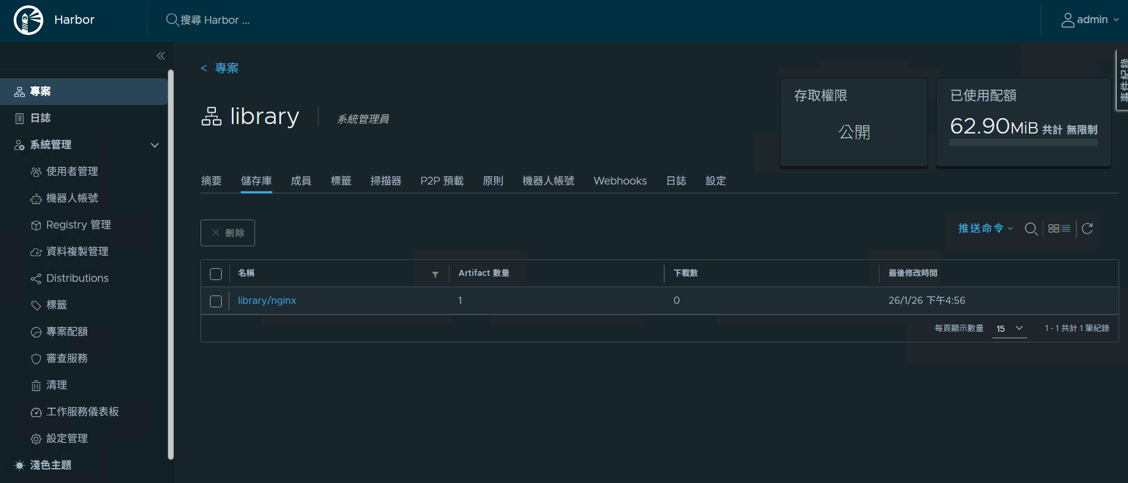Open the page size 15 dropdown
Viewport: 1128px width, 483px height.
pyautogui.click(x=1009, y=329)
